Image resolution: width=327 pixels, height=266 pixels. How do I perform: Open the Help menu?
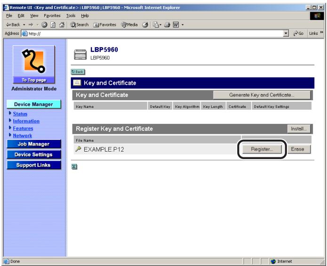pos(85,16)
